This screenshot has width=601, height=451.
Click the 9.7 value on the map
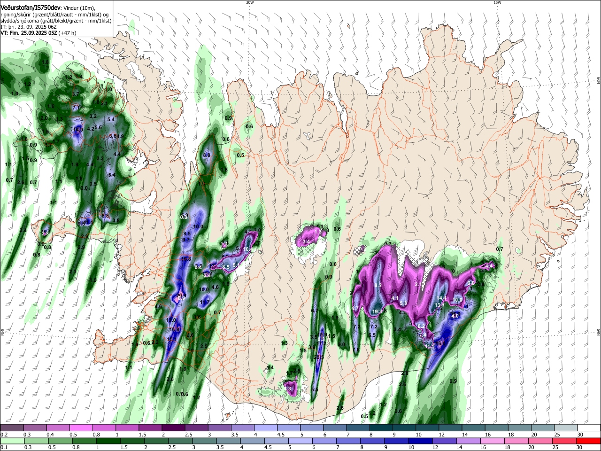coord(186,239)
